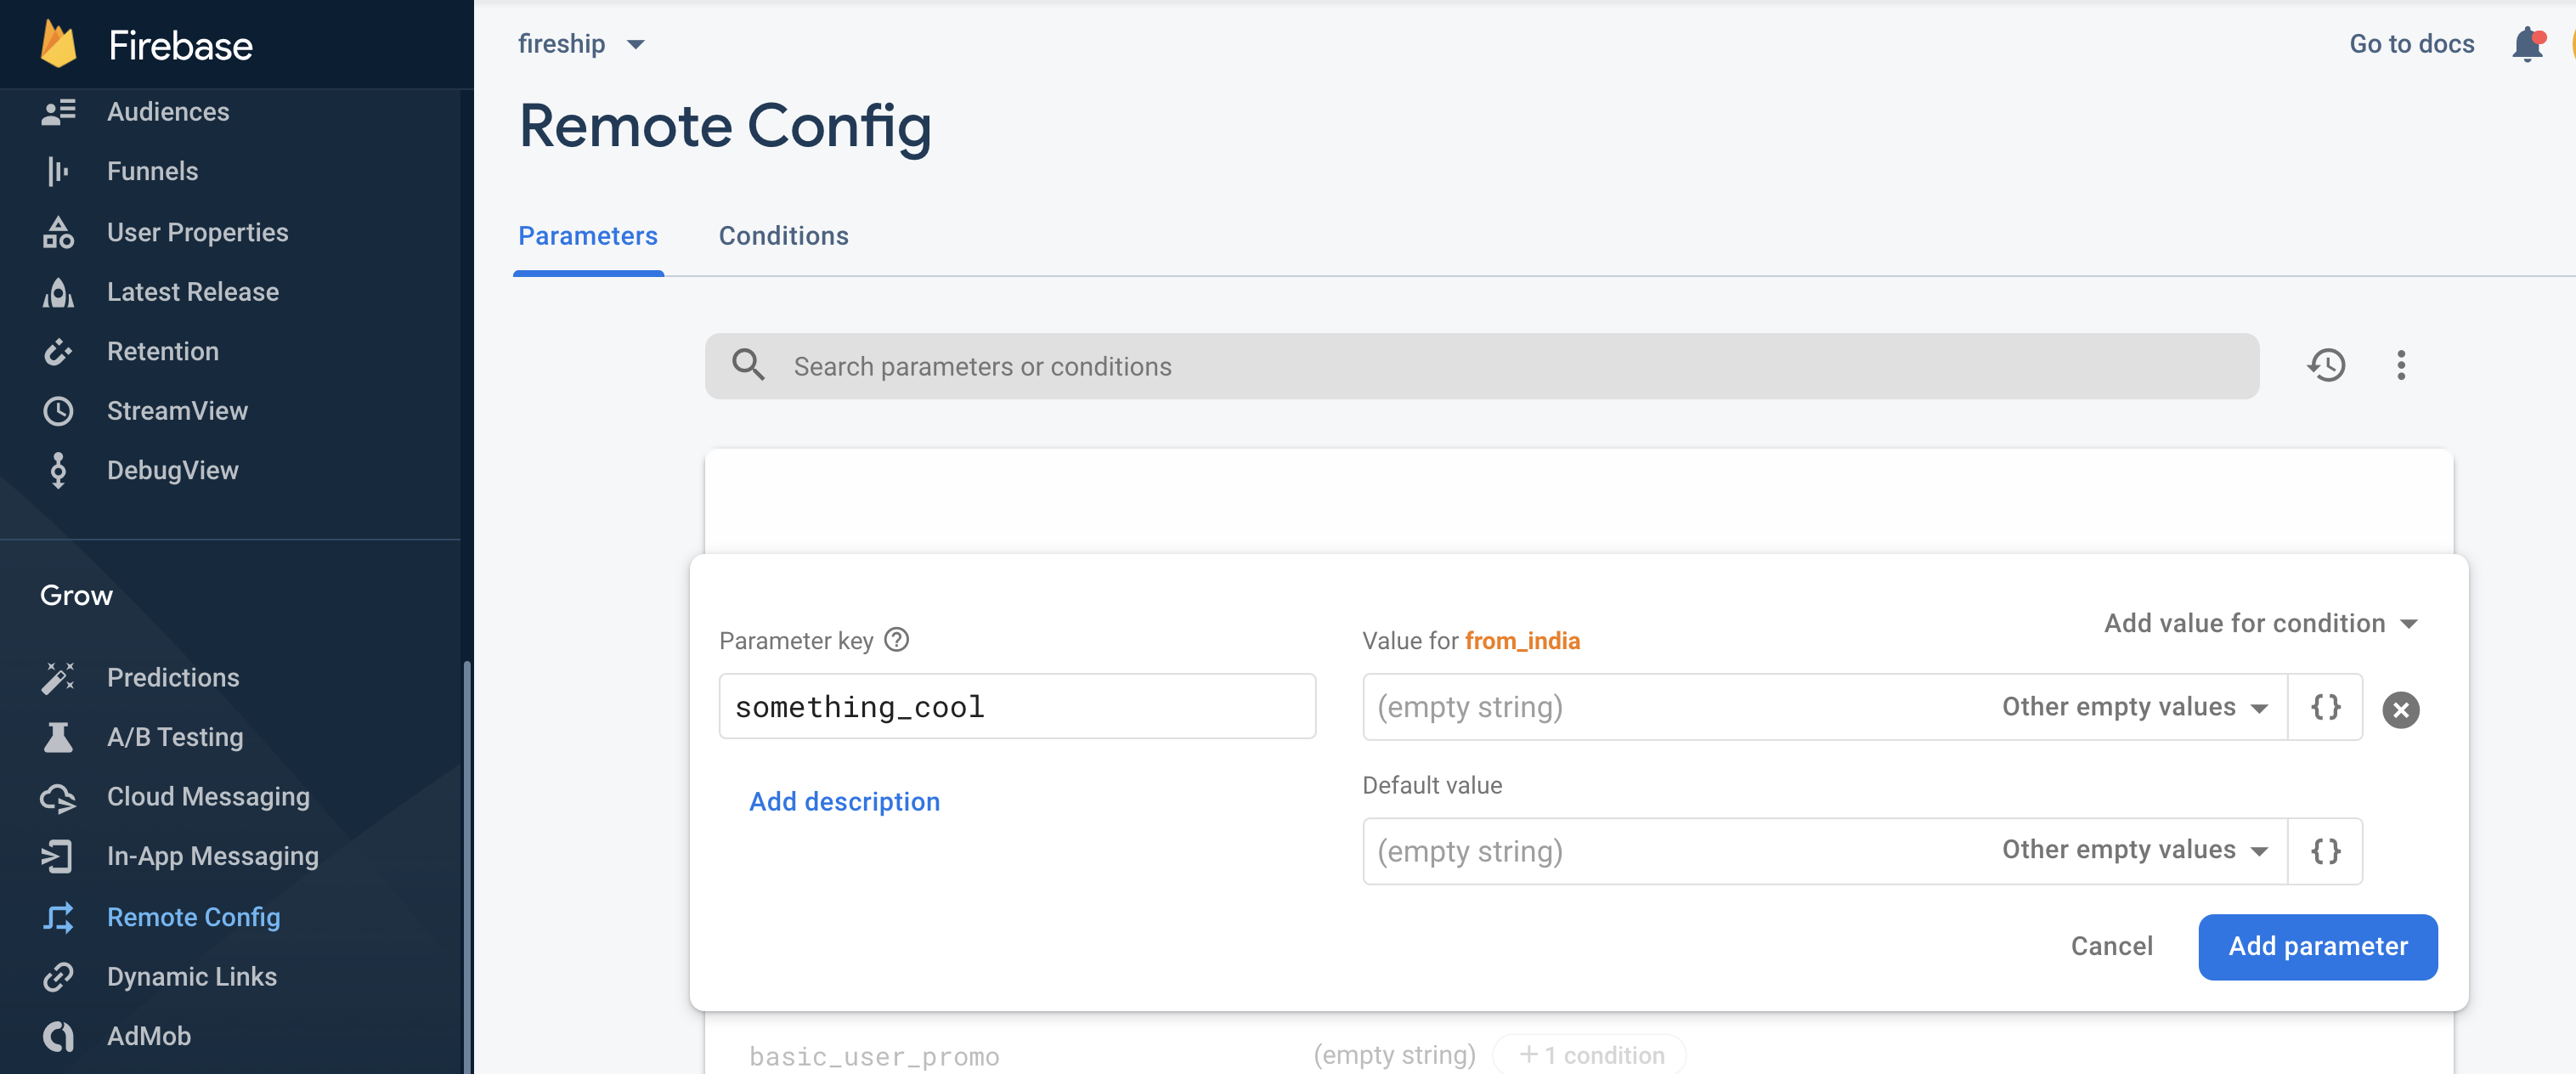Click the sidebar vertical scrollbar
Viewport: 2576px width, 1074px height.
click(x=466, y=866)
